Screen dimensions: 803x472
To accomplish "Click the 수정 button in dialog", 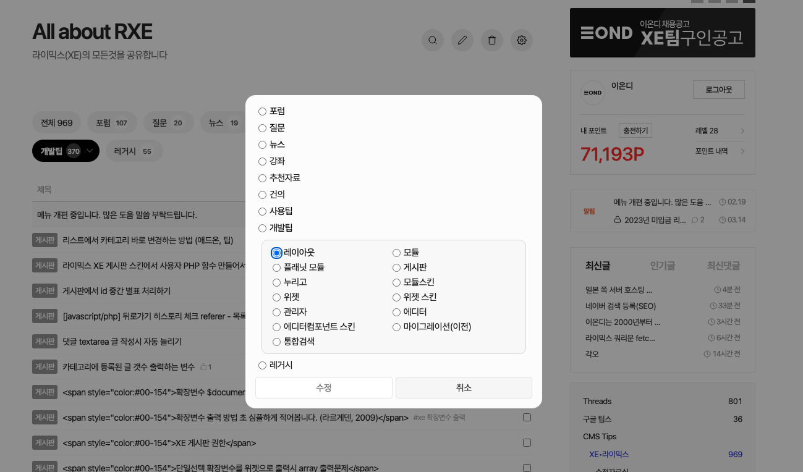I will [x=324, y=387].
